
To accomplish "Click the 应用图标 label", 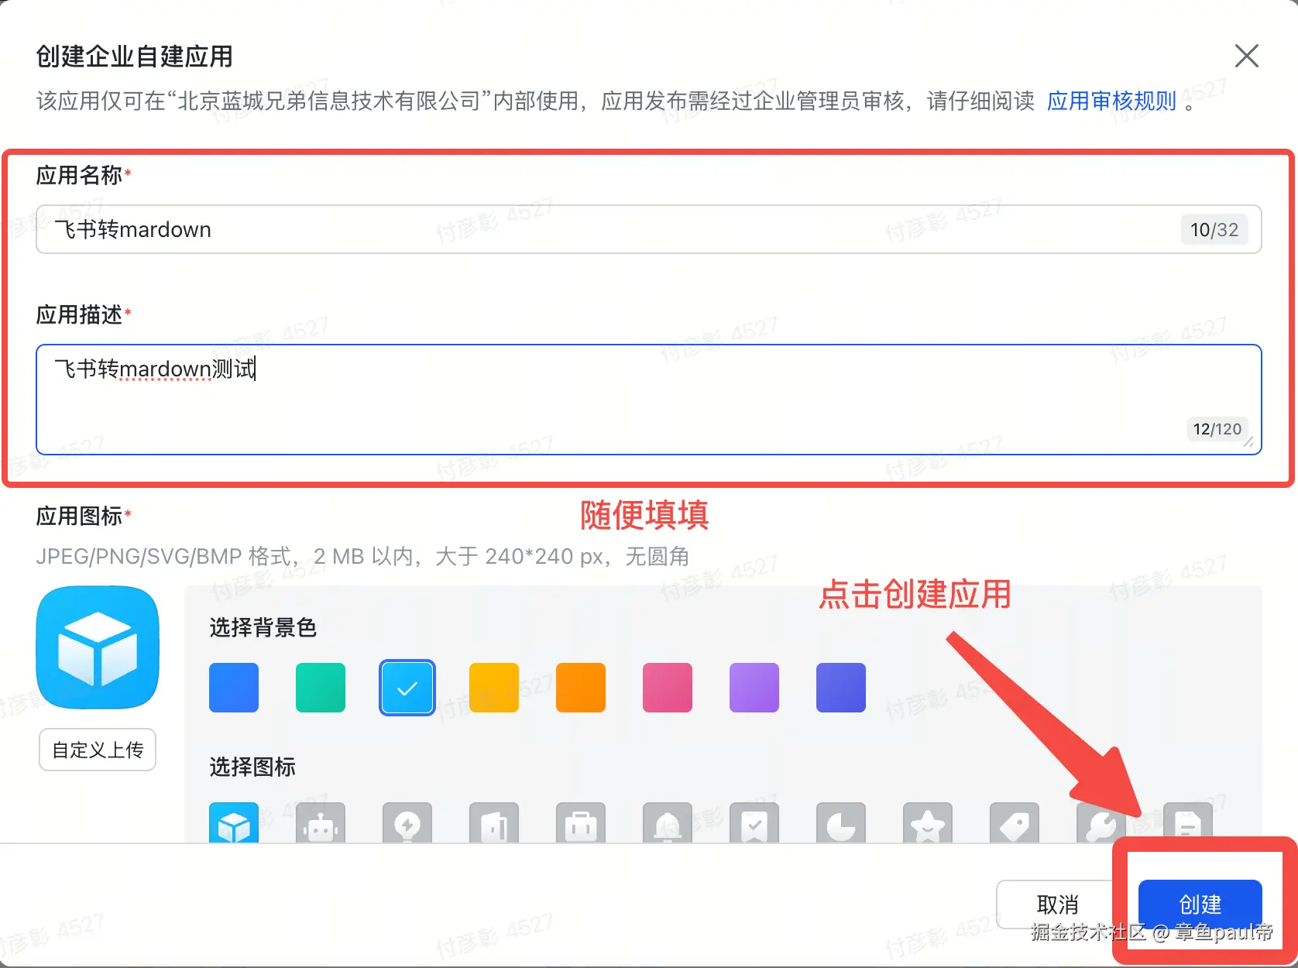I will point(79,517).
